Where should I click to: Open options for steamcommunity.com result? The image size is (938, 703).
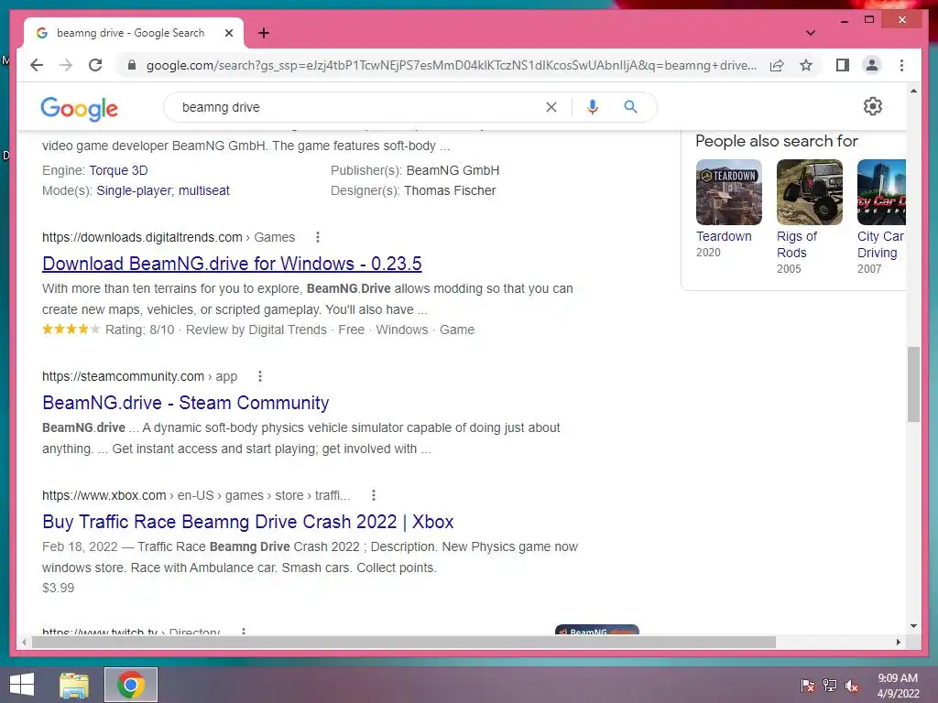(x=259, y=376)
